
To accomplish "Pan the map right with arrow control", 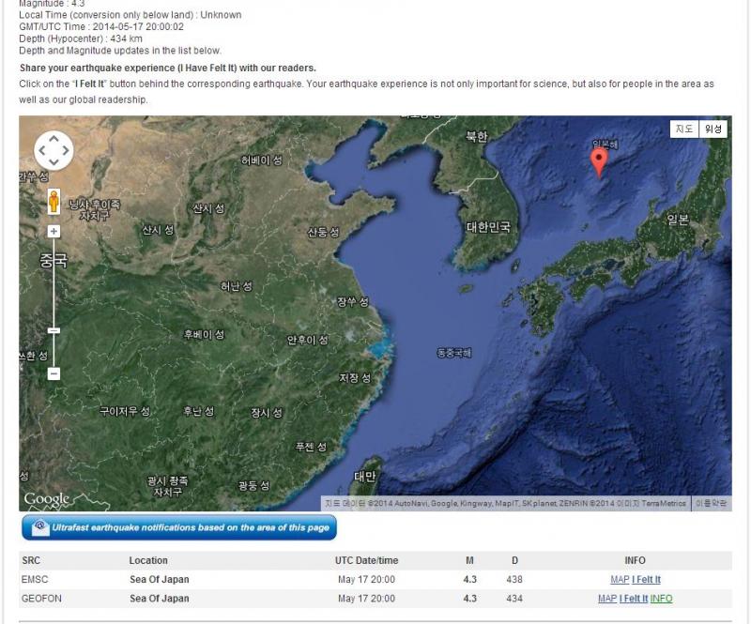I will pyautogui.click(x=66, y=150).
